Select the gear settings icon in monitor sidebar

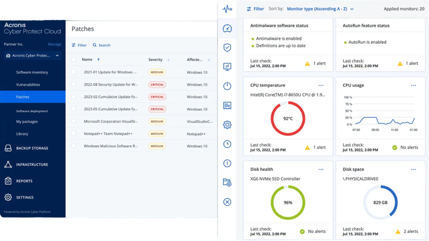(227, 124)
